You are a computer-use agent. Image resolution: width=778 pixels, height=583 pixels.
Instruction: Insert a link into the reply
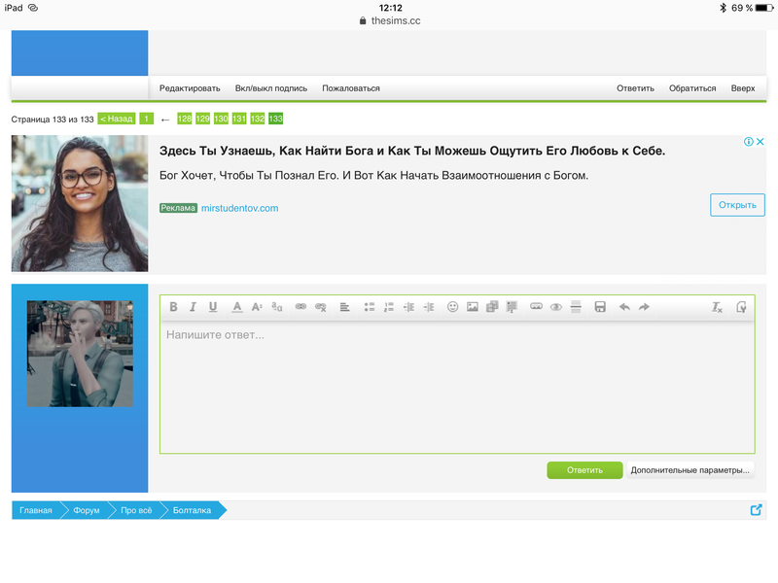[301, 307]
